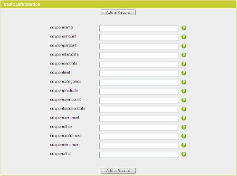Select the couponpercent label
Image resolution: width=237 pixels, height=176 pixels.
click(x=63, y=46)
